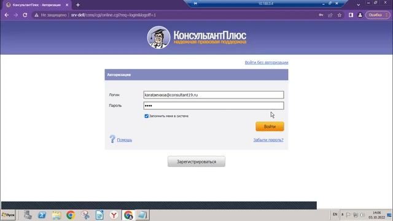Untick 'Запомнить меня в системе' checkbox
This screenshot has width=393, height=221.
coord(147,116)
